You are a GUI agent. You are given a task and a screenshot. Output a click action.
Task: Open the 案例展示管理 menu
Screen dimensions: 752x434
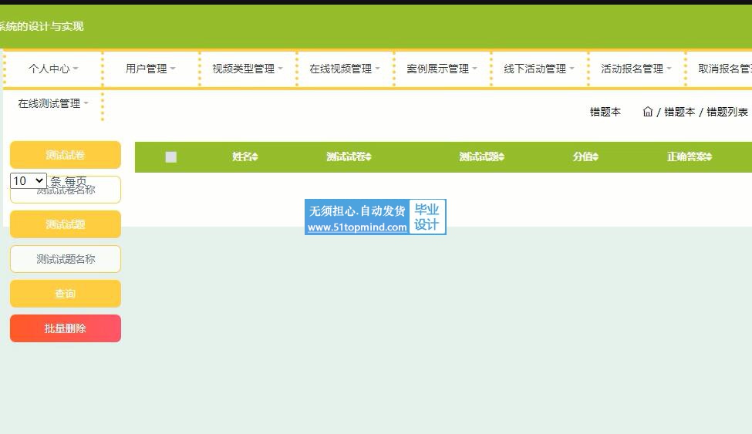(x=442, y=69)
